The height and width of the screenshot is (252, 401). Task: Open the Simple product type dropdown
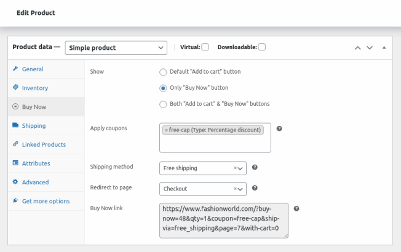click(x=116, y=47)
